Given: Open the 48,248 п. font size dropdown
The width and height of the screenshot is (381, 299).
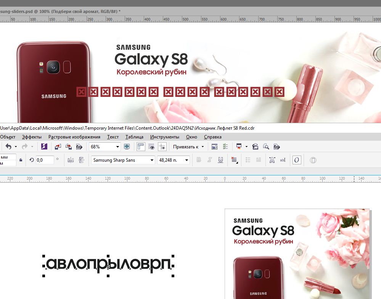Looking at the screenshot, I should coord(186,160).
